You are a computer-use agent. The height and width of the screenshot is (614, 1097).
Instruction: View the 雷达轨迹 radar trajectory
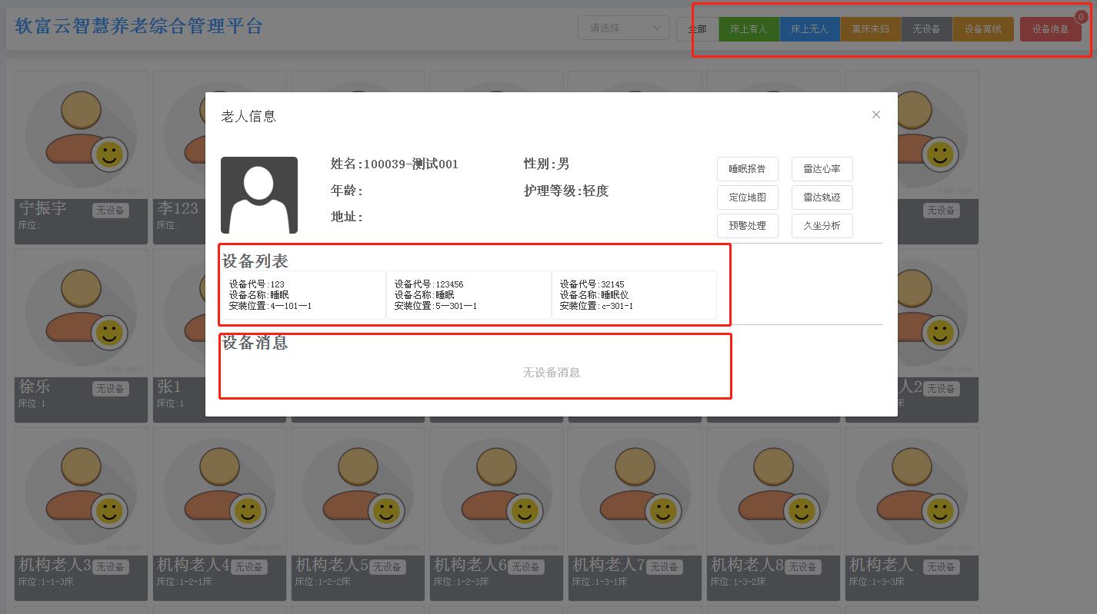coord(822,197)
